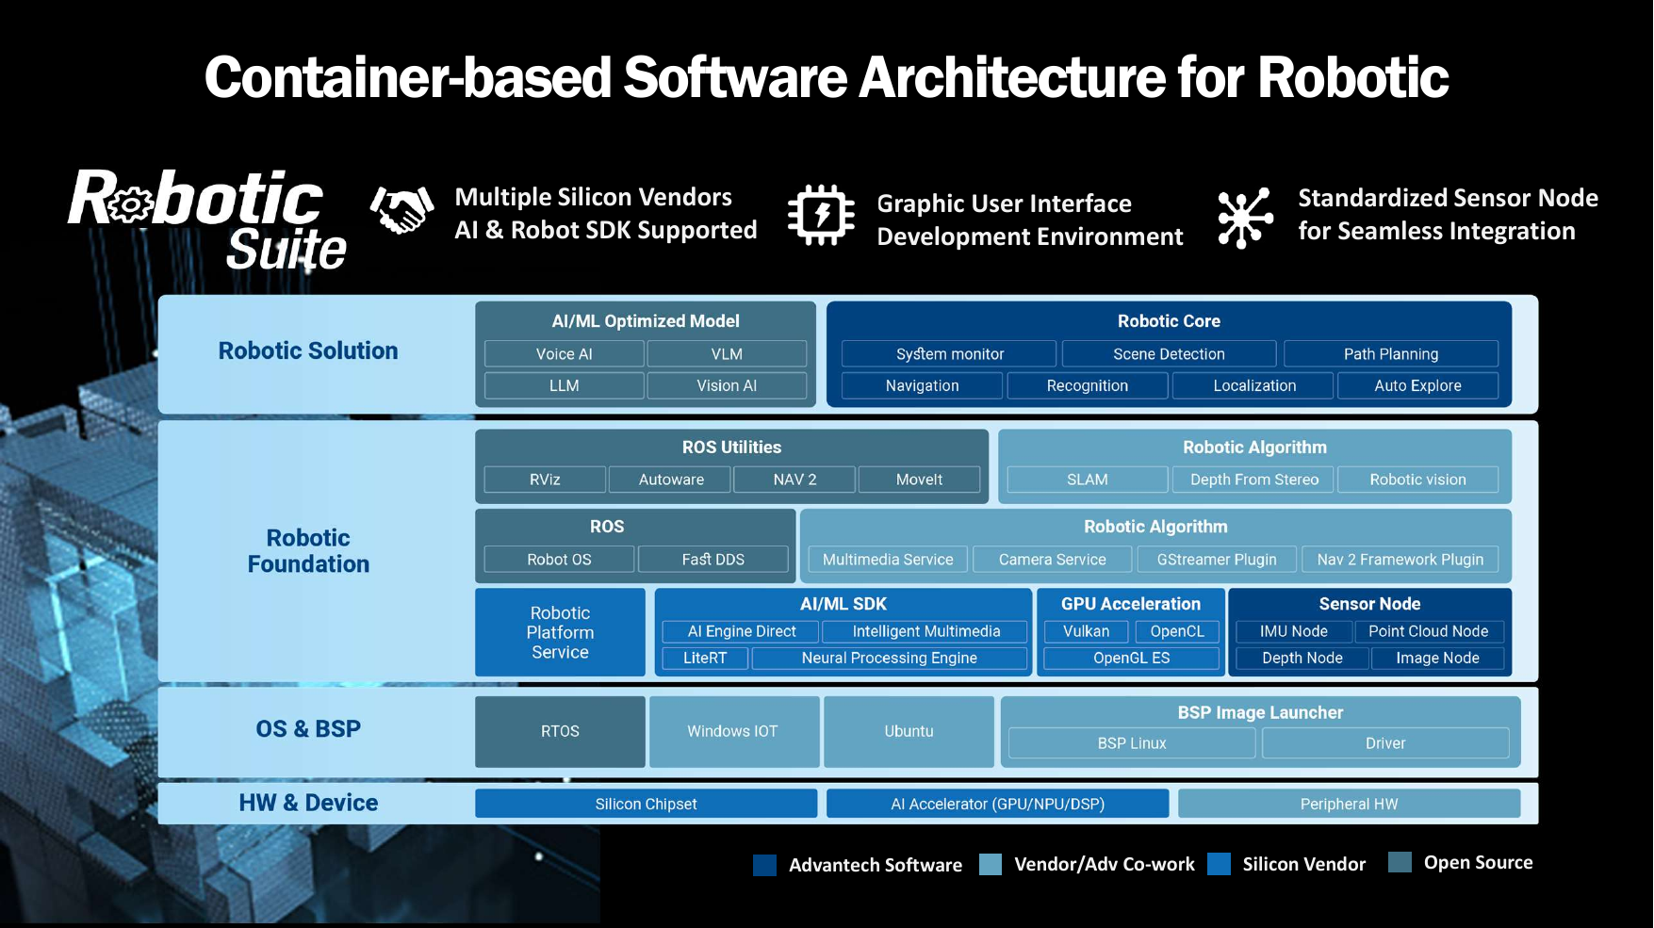1654x928 pixels.
Task: Choose the Ubuntu OS block
Action: coord(909,731)
